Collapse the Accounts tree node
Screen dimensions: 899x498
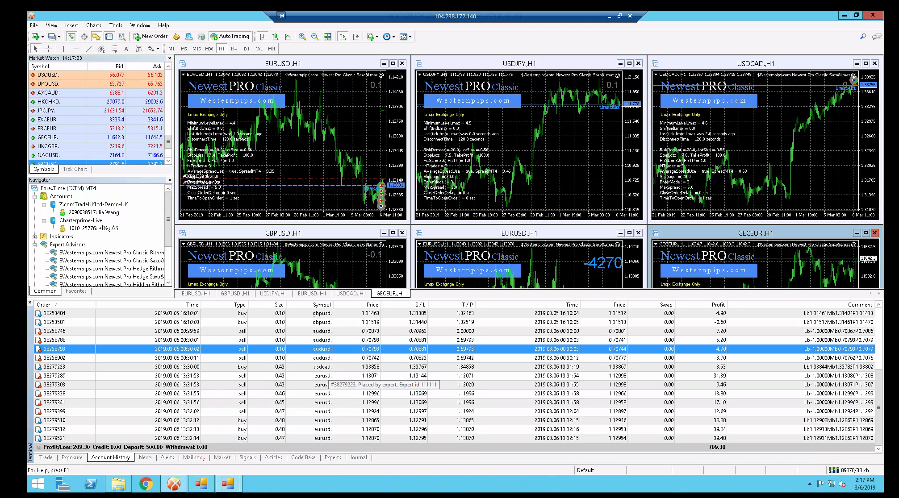coord(35,196)
